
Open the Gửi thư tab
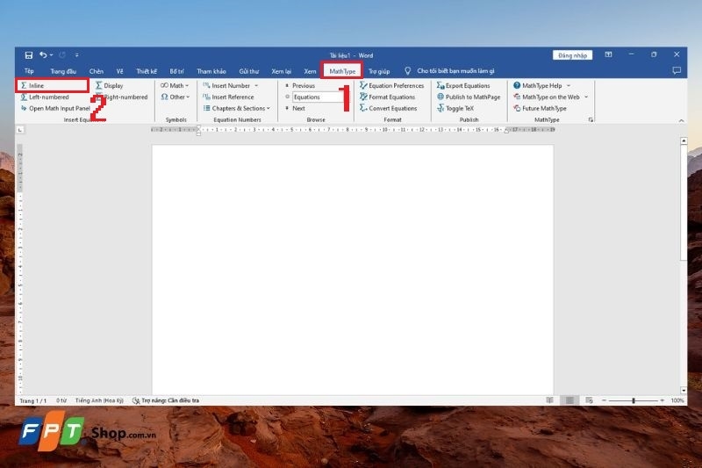pyautogui.click(x=249, y=71)
